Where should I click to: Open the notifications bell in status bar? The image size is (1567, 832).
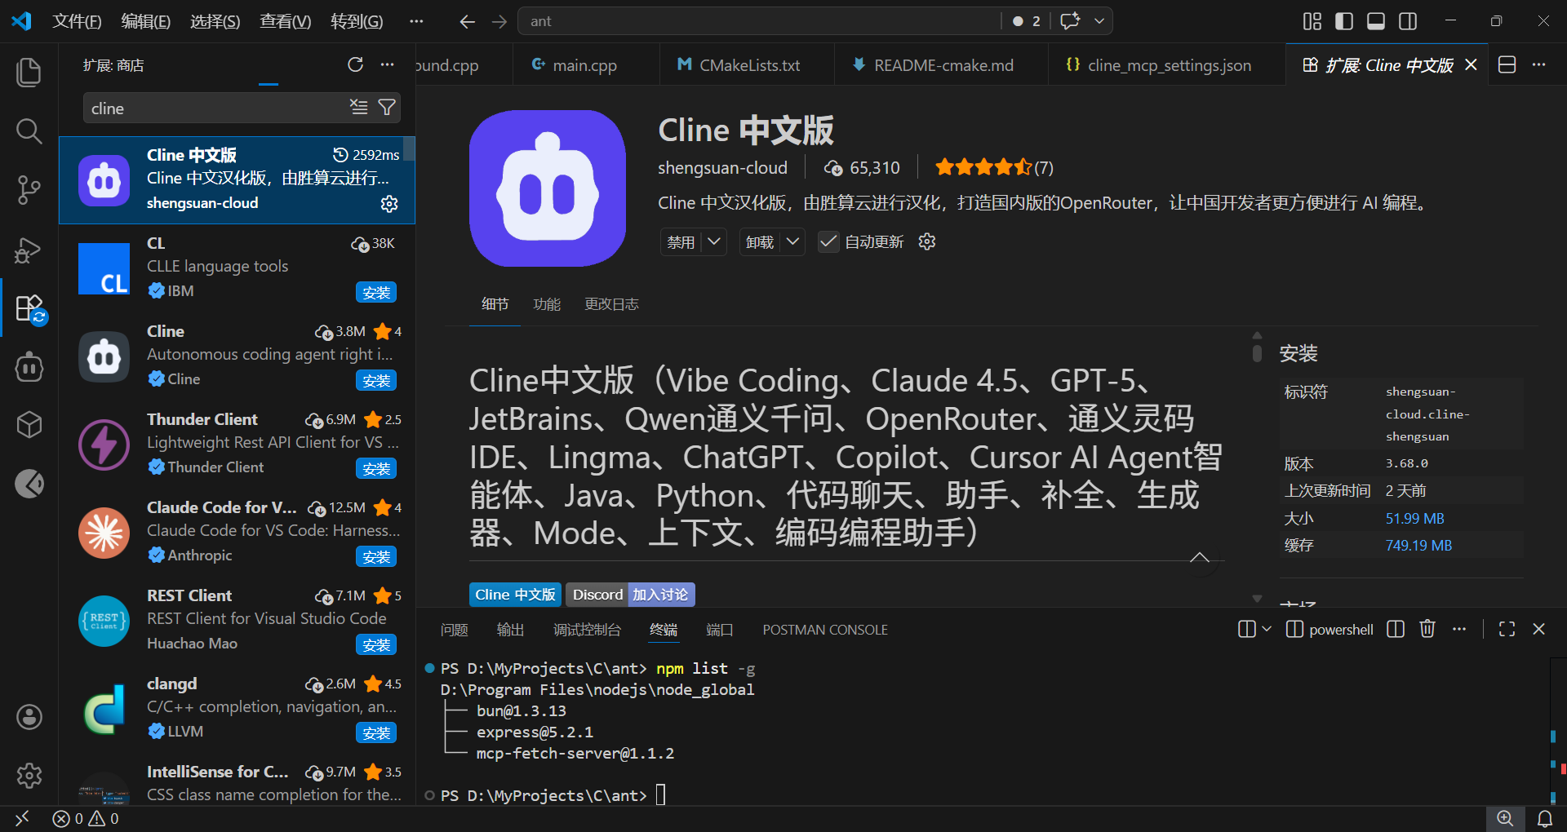tap(1545, 818)
